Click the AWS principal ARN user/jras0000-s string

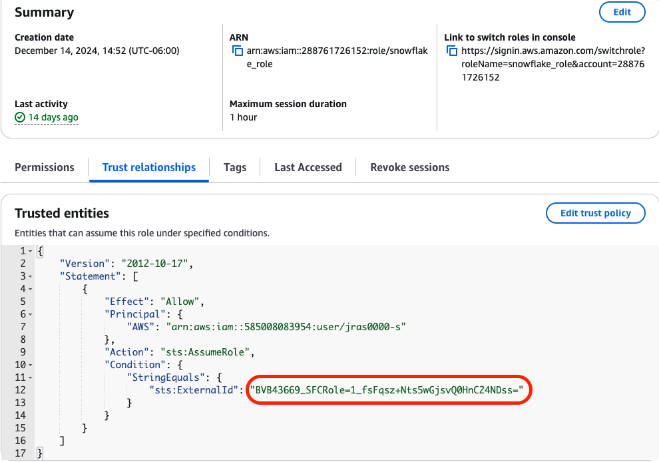(x=286, y=327)
